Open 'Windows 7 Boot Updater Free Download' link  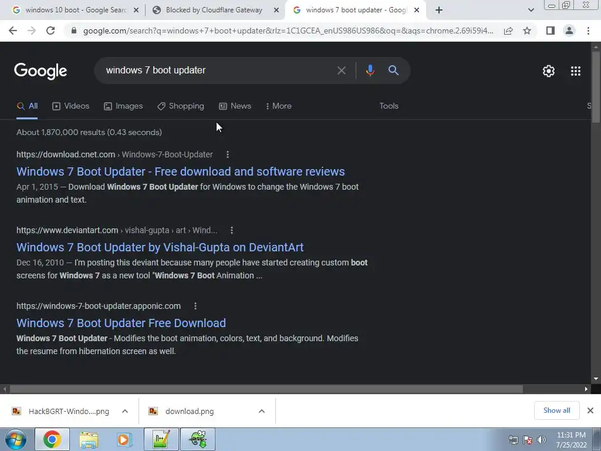(x=121, y=323)
